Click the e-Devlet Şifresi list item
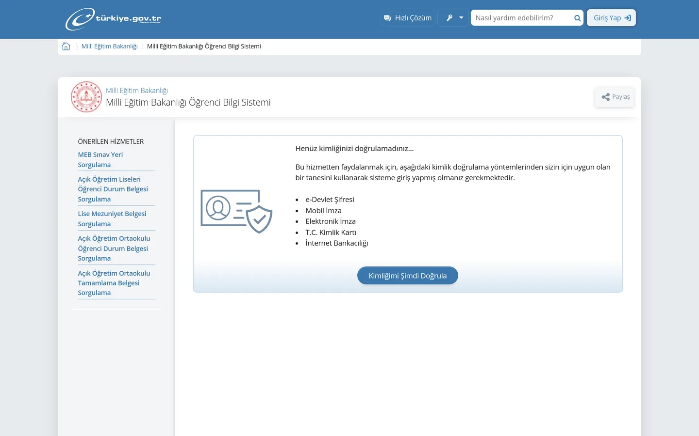The width and height of the screenshot is (699, 436). coord(330,200)
